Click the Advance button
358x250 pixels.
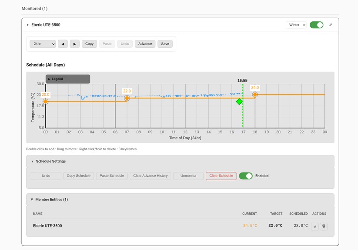[x=145, y=44]
